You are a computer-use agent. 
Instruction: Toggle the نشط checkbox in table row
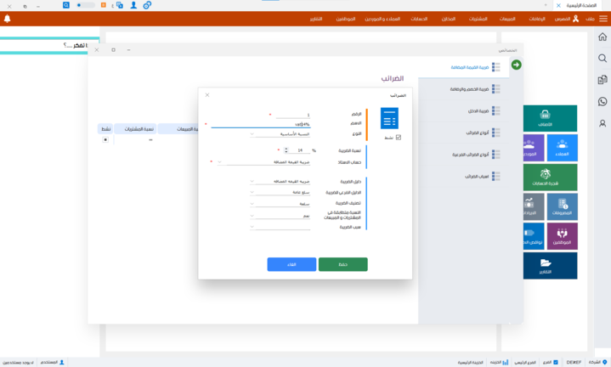click(x=105, y=139)
